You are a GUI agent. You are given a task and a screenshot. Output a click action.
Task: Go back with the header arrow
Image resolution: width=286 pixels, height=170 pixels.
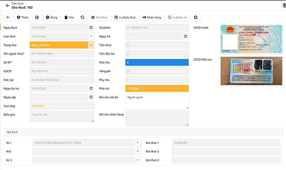[8, 5]
